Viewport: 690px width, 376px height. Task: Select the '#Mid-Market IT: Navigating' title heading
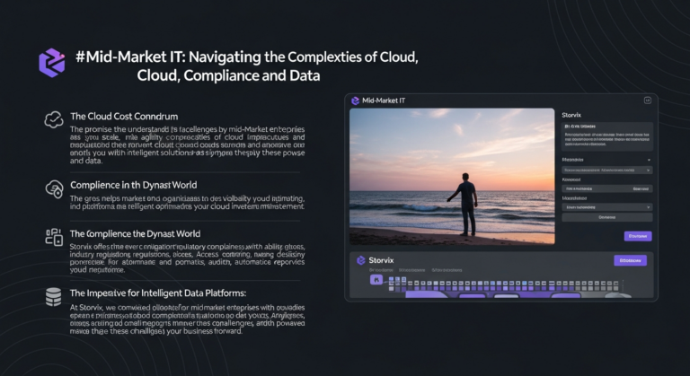click(247, 66)
